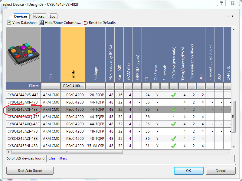Click LCD Drive checkmark in CY8C4245FNI-483 row
The image size is (242, 181).
click(x=174, y=146)
